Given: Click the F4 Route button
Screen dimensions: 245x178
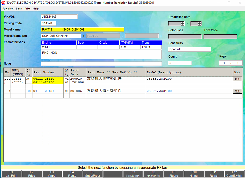Looking at the screenshot, I should click(x=72, y=174).
